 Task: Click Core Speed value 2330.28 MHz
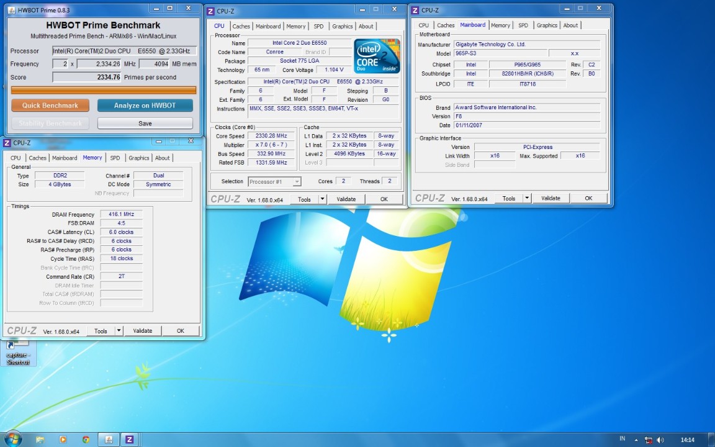(271, 136)
